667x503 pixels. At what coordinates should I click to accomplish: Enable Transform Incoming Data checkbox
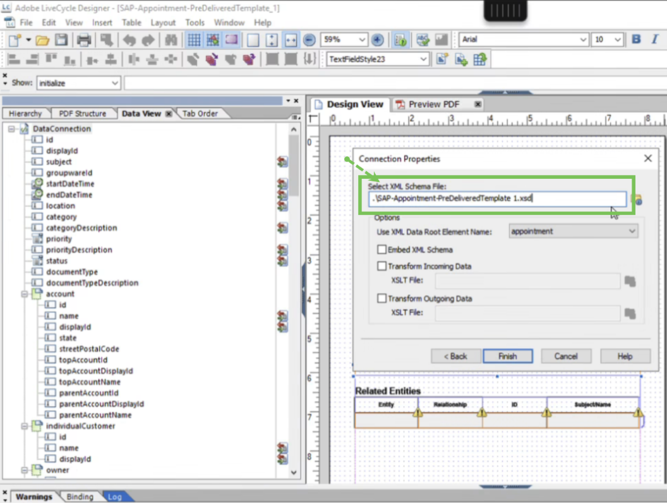point(382,266)
